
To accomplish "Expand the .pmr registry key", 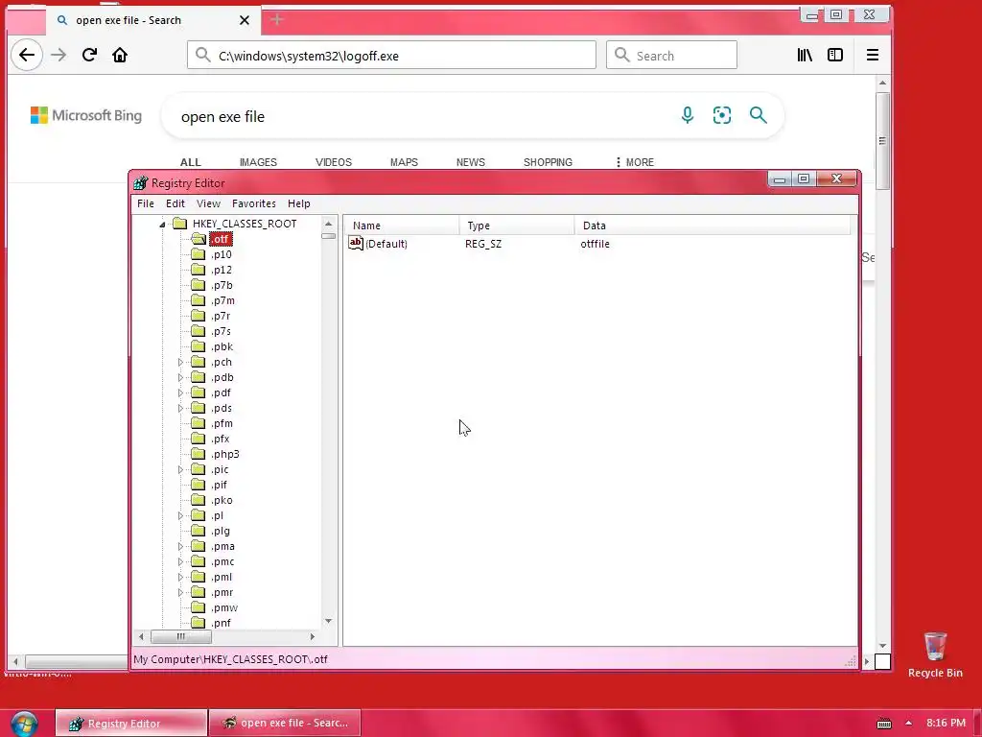I will click(x=180, y=592).
